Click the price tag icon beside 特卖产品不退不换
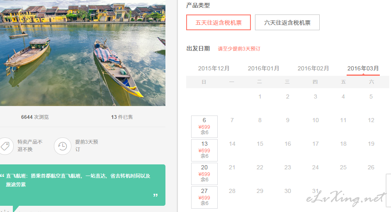391x212 pixels. [5, 146]
